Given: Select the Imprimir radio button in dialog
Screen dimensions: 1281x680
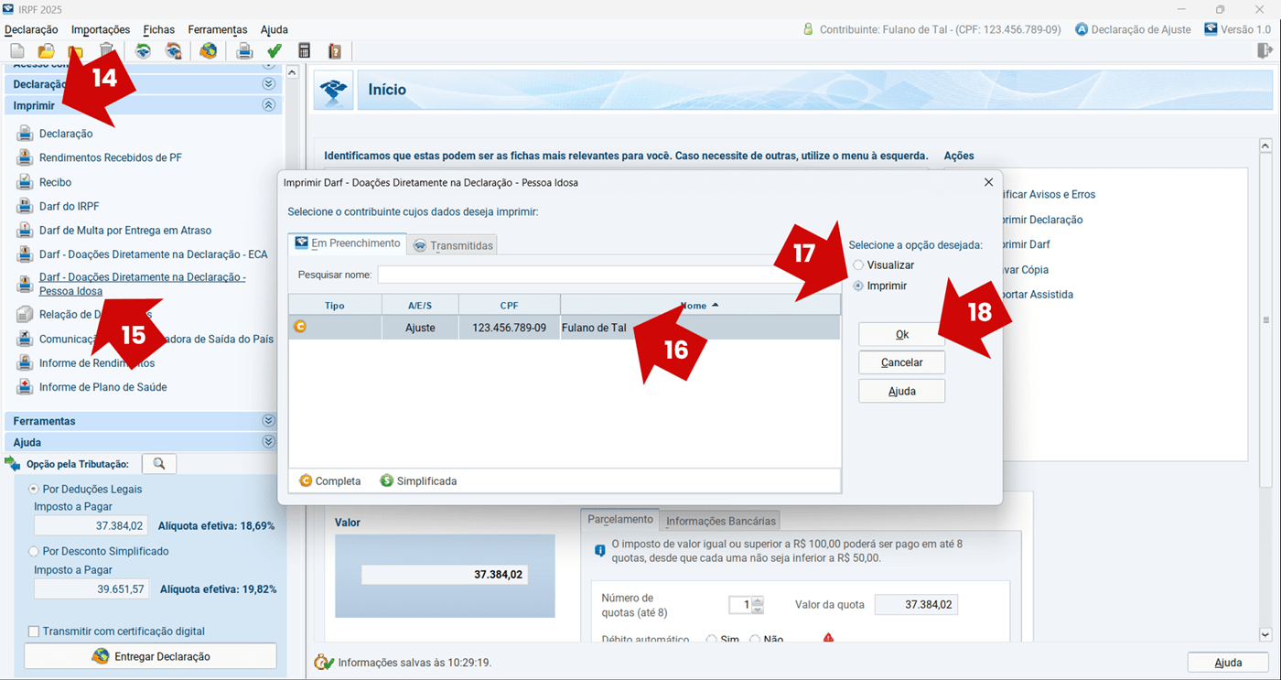Looking at the screenshot, I should (x=858, y=286).
